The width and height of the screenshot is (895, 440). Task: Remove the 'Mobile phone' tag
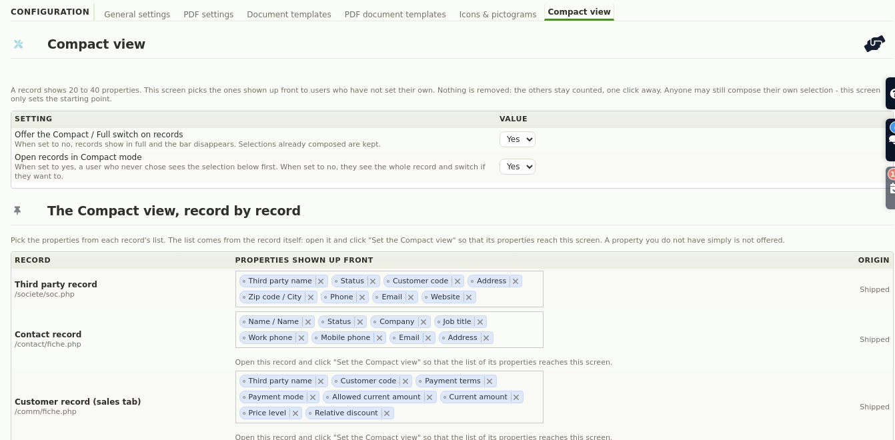[x=379, y=338]
